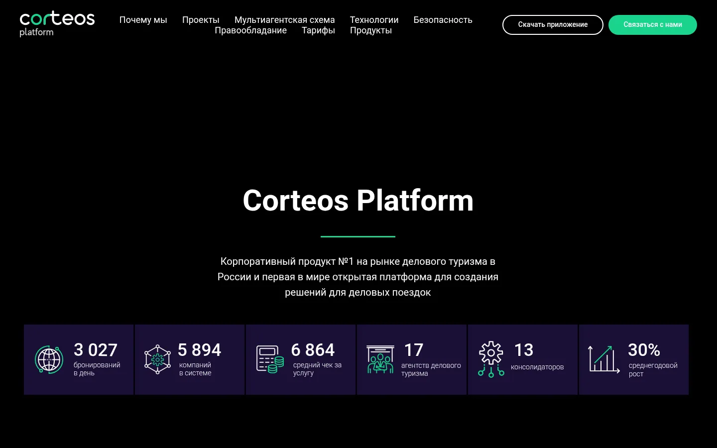717x448 pixels.
Task: Click the консолидаторов label
Action: point(537,367)
